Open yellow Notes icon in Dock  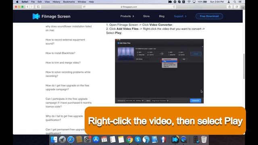[121, 140]
